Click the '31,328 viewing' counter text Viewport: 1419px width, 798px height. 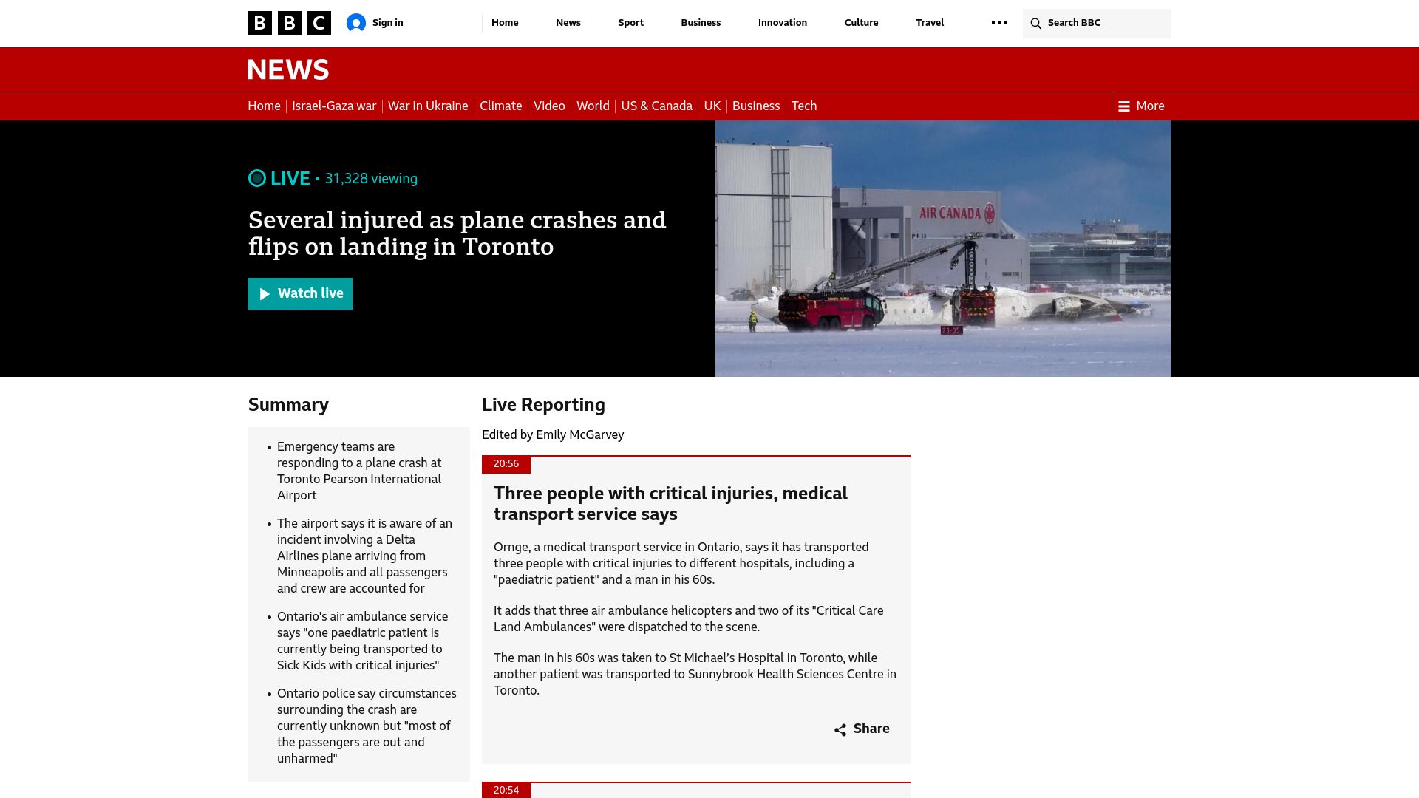pos(371,179)
